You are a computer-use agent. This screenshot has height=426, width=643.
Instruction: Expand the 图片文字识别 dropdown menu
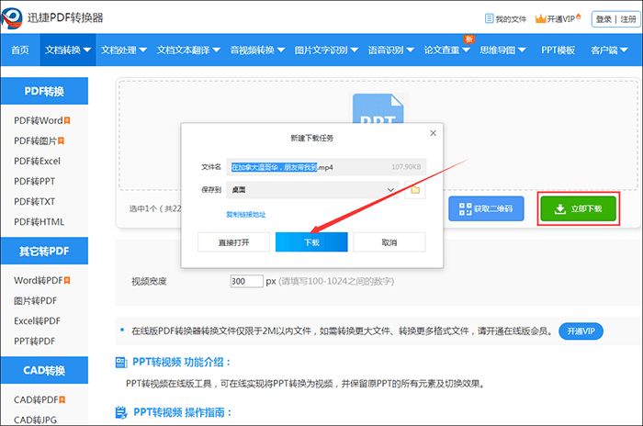tap(354, 50)
